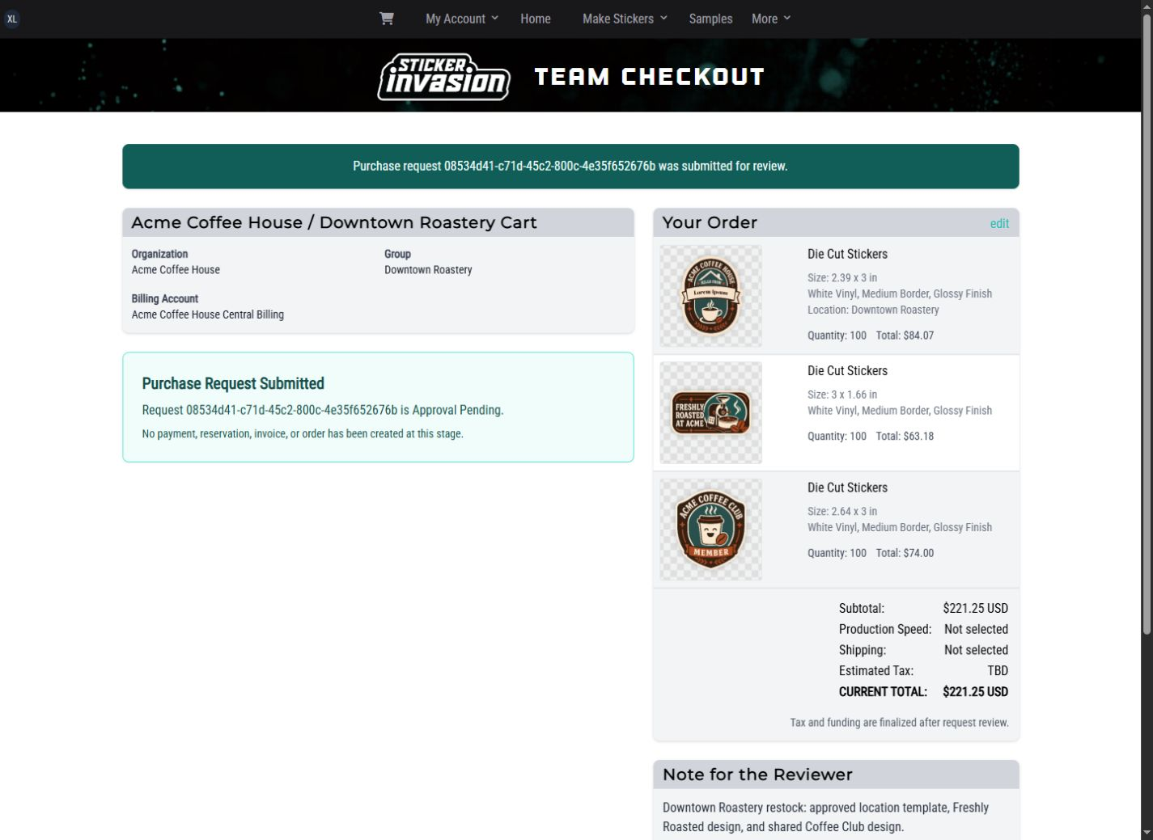1153x840 pixels.
Task: Click the 'Downtown Roastery restock' reviewer note
Action: pyautogui.click(x=825, y=817)
